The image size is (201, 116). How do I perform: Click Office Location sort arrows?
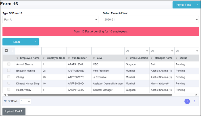coord(127,58)
